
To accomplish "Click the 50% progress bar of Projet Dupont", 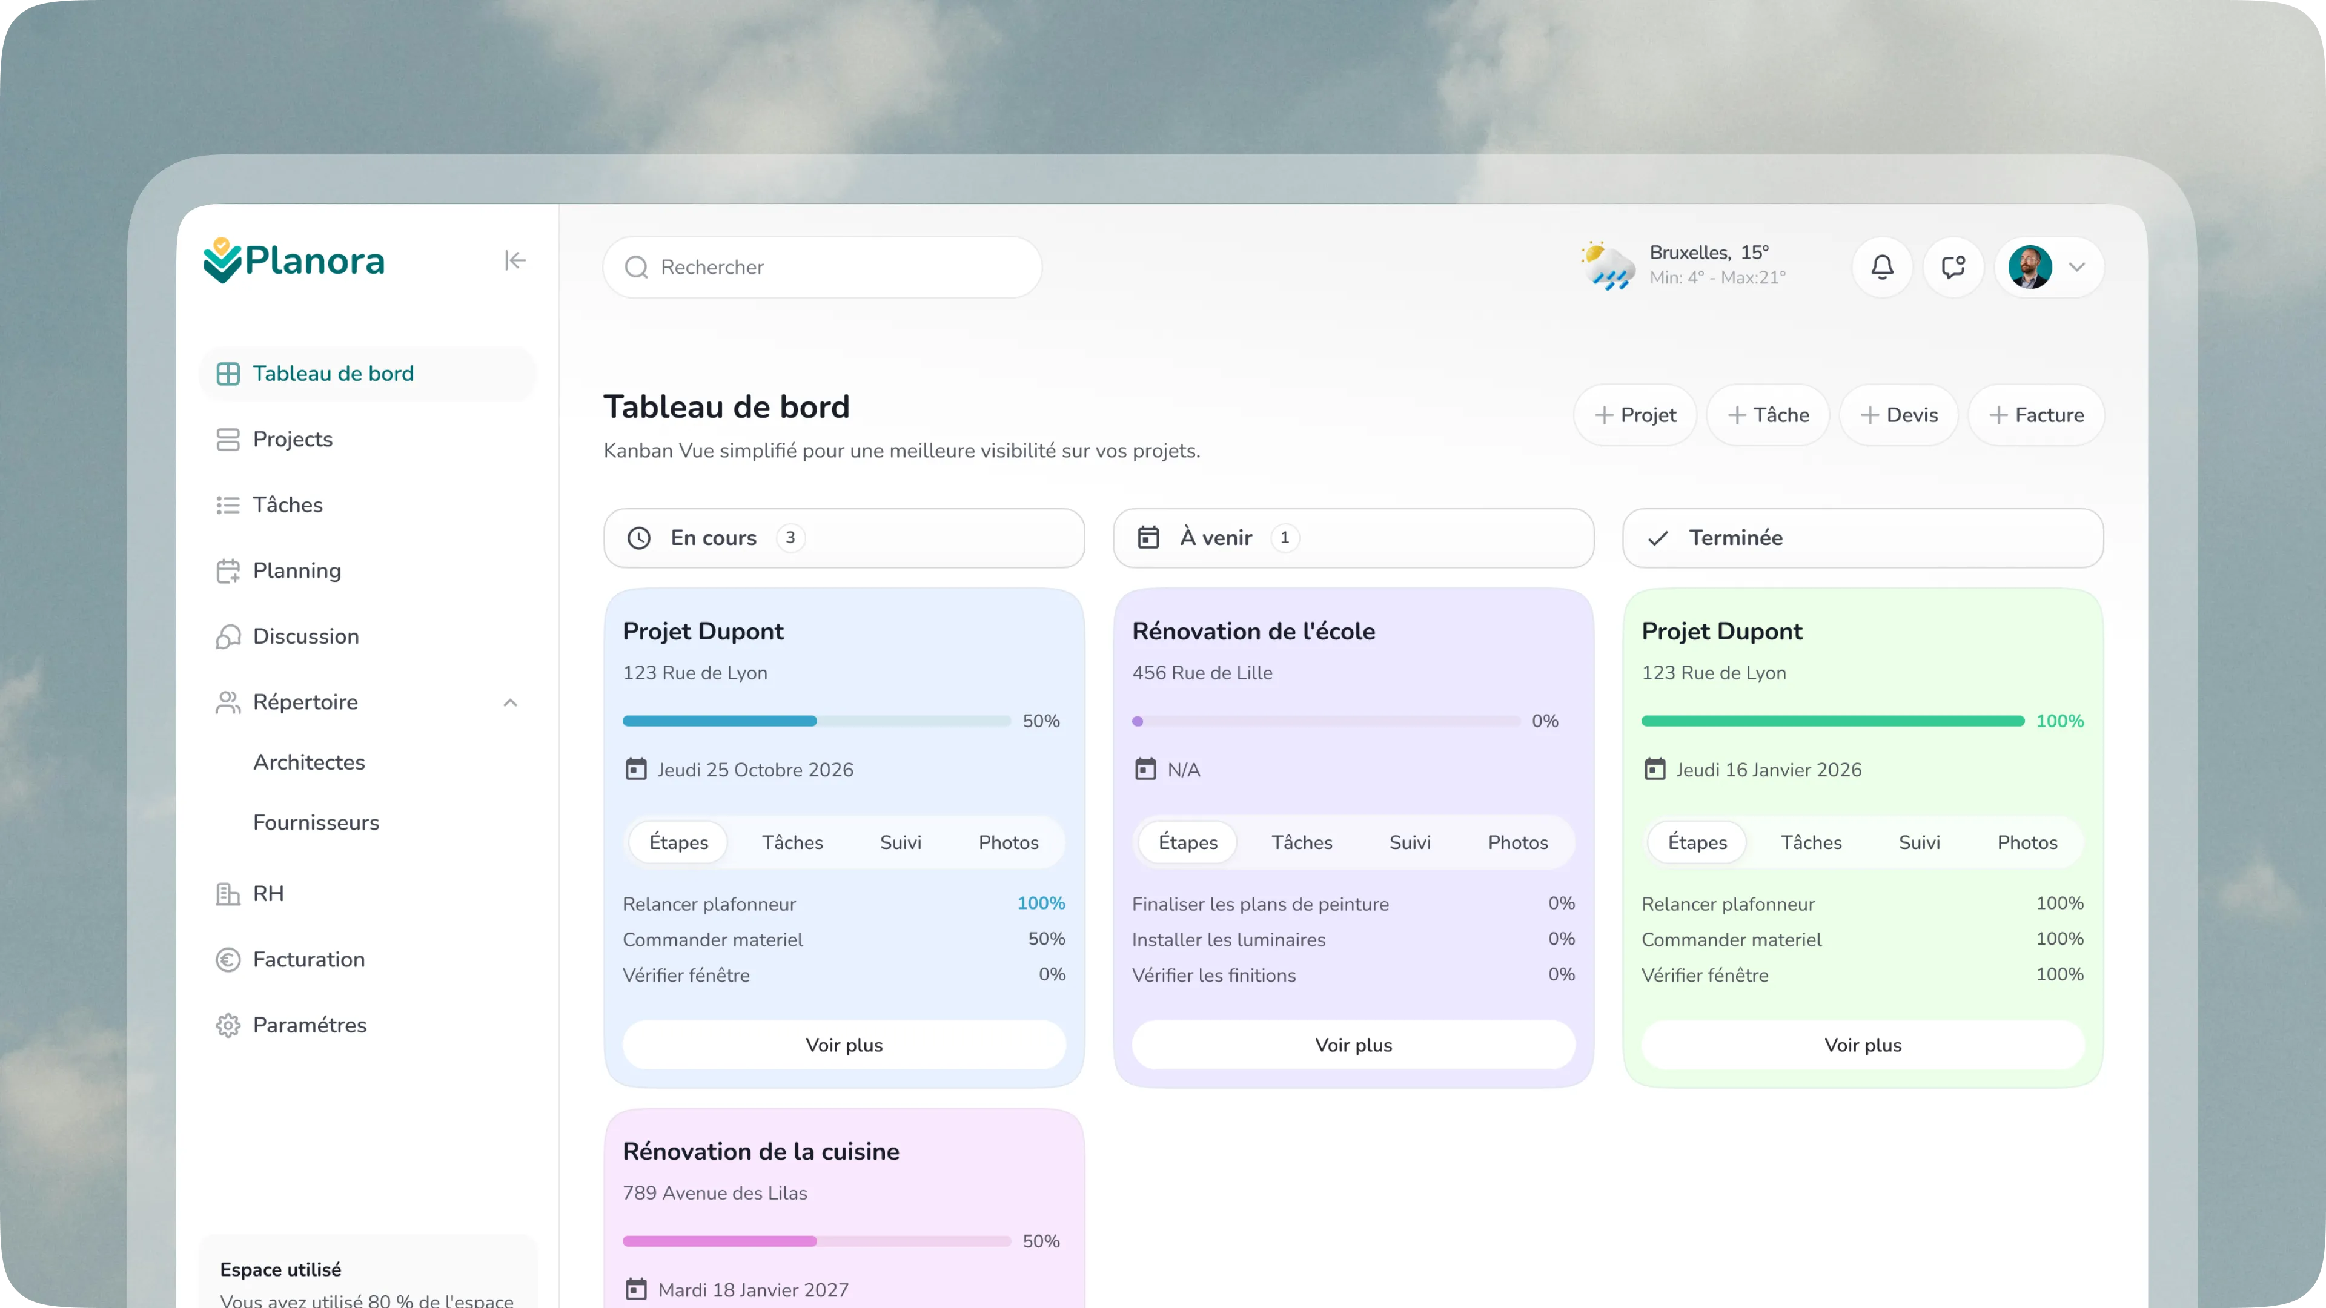I will click(817, 721).
